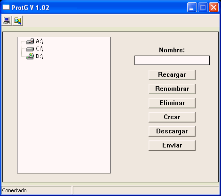Click the Descargar button
221x196 pixels.
(x=172, y=131)
